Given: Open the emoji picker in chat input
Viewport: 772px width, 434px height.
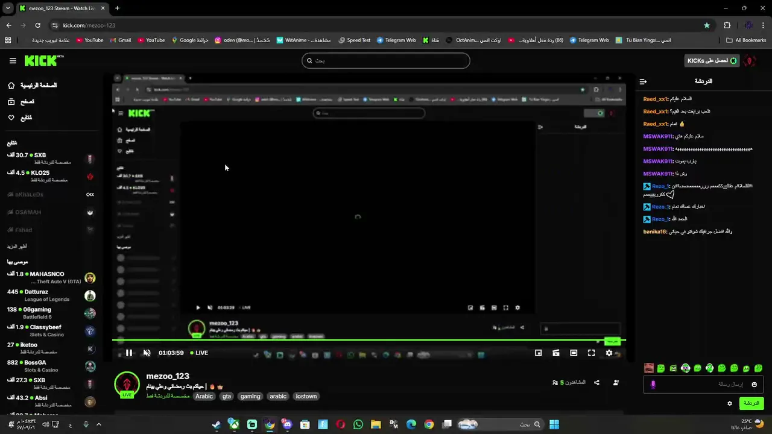Looking at the screenshot, I should [754, 385].
